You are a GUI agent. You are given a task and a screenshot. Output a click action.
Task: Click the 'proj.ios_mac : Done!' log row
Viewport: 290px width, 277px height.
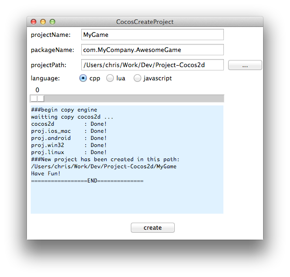(x=69, y=131)
